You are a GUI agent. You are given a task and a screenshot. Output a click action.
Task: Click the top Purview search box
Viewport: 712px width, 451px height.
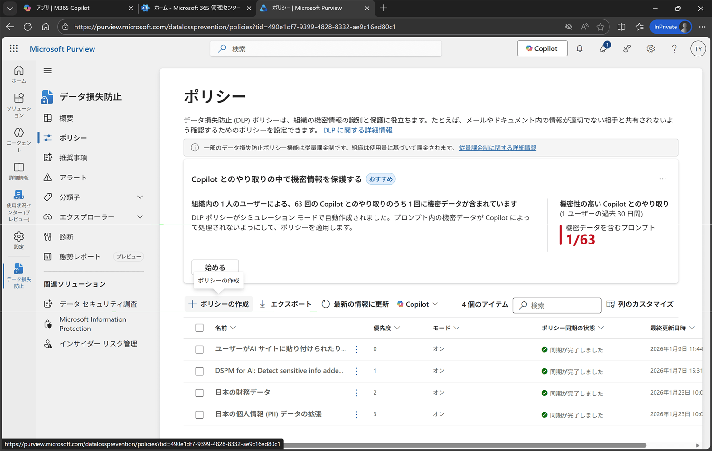tap(326, 48)
